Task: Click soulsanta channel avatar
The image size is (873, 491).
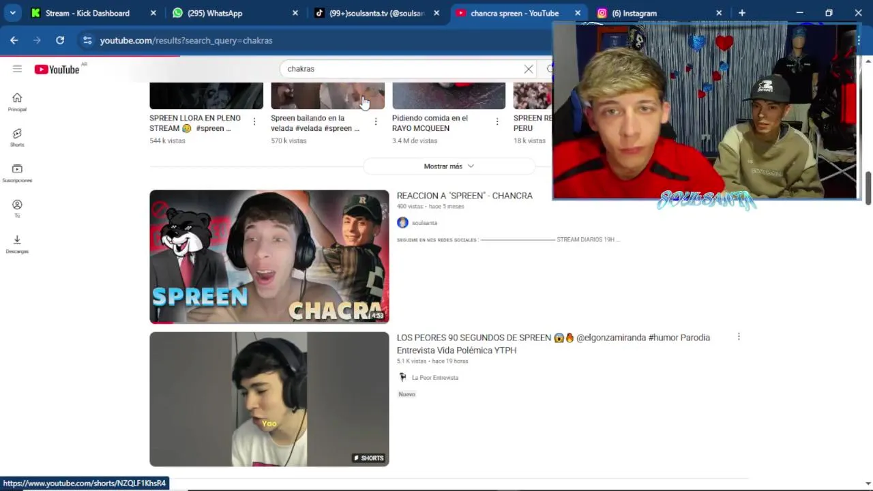Action: pos(402,222)
